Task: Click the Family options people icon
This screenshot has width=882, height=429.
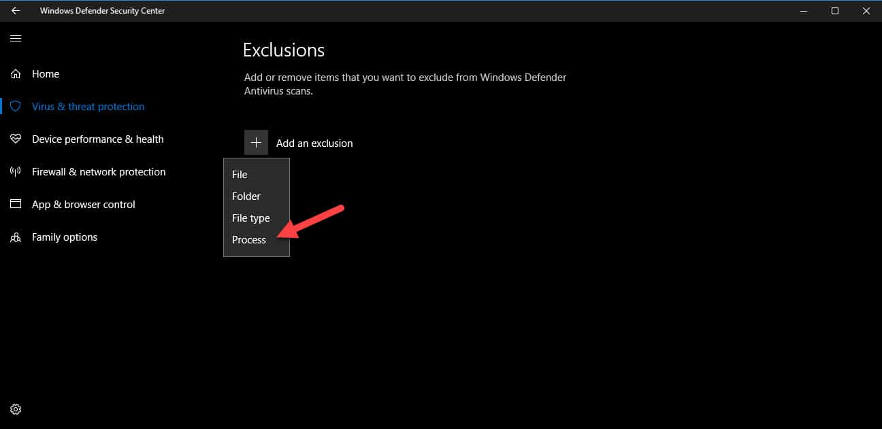Action: click(16, 237)
